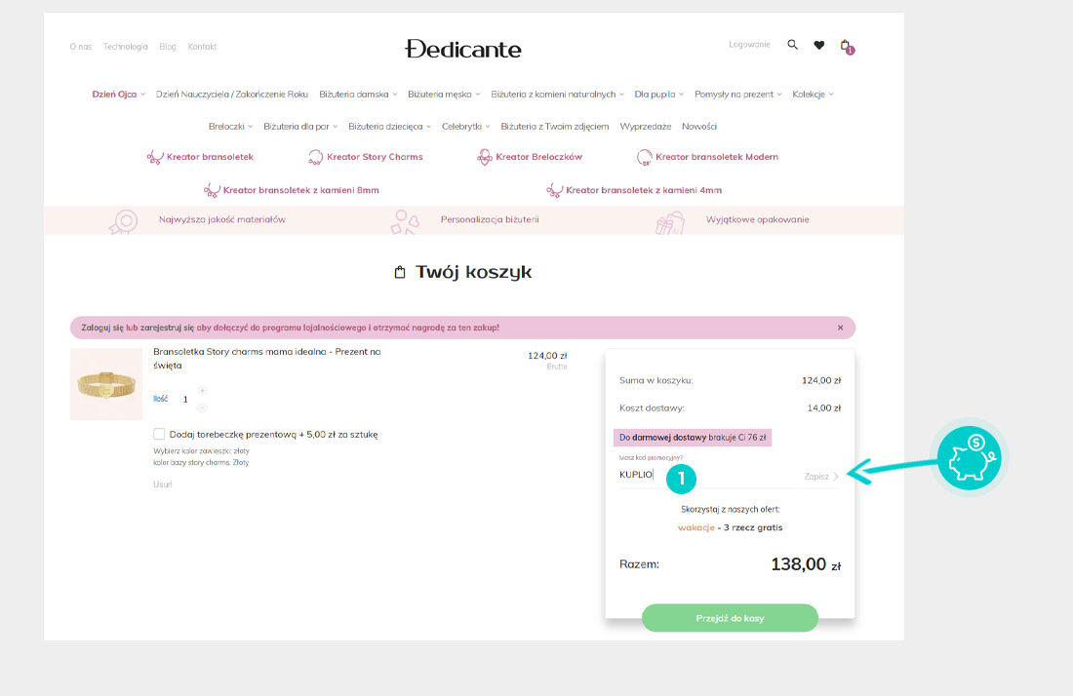Open the Wyprzedaże section
The width and height of the screenshot is (1073, 696).
coord(646,127)
